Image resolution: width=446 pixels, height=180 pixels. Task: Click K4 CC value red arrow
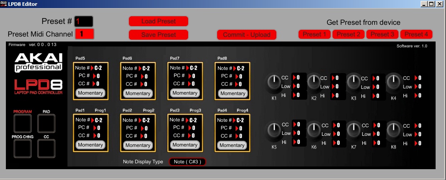pos(416,78)
